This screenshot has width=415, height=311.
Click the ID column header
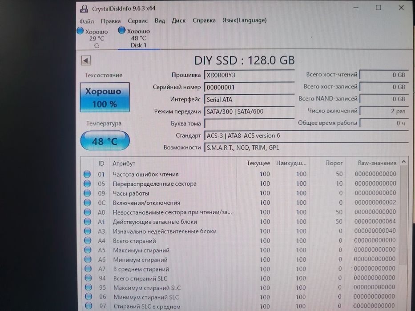coord(101,163)
